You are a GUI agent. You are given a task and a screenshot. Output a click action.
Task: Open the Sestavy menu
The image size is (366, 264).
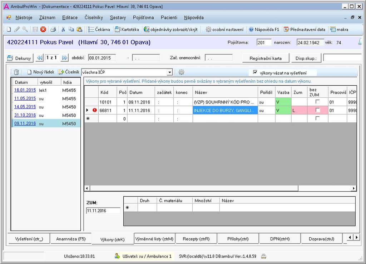pos(118,17)
